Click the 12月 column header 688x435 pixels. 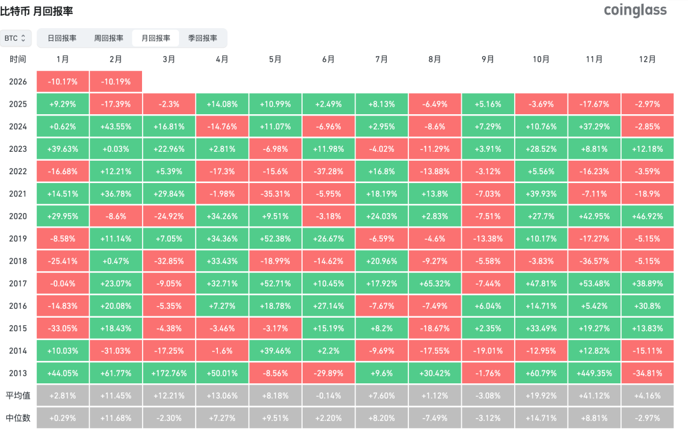(648, 59)
